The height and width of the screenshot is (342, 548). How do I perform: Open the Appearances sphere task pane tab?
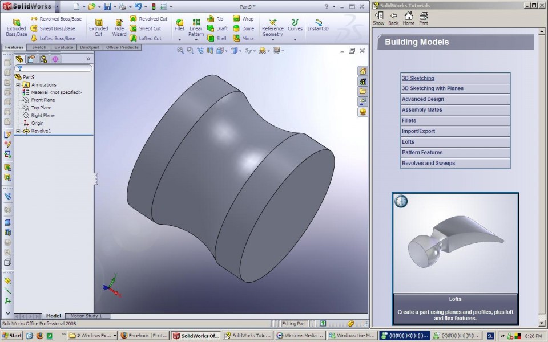[x=363, y=112]
